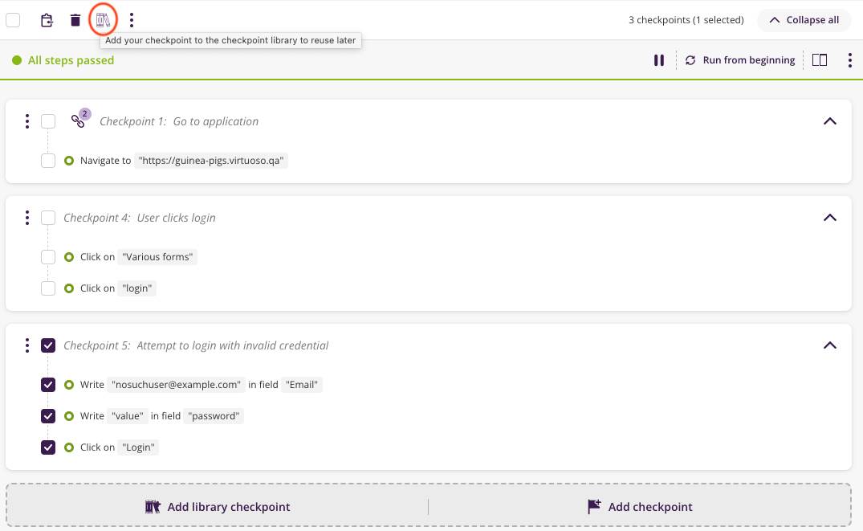Click the link icon with badge 2
The width and height of the screenshot is (863, 531).
point(79,120)
